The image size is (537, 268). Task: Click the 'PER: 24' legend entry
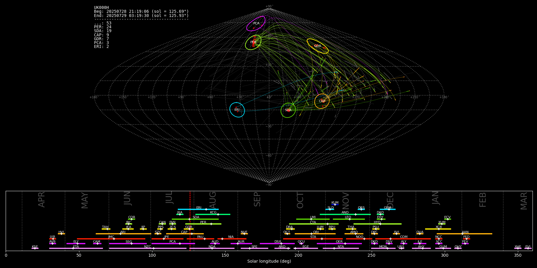tap(103, 27)
